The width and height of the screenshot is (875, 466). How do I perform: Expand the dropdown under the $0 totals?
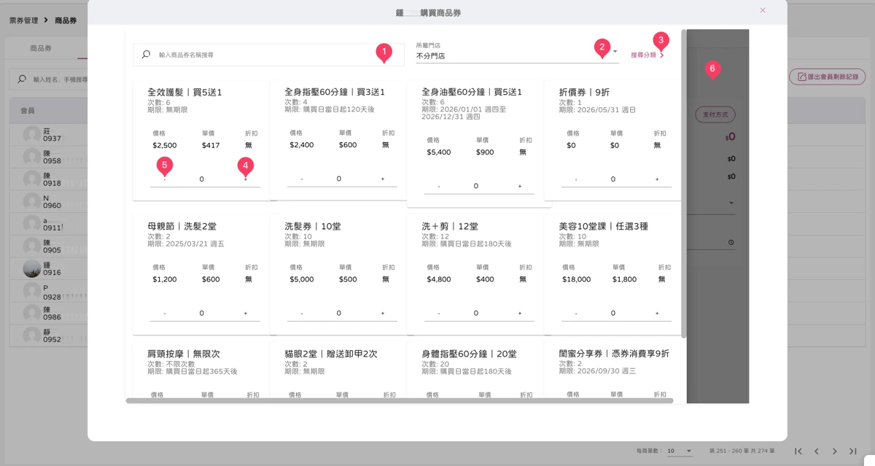(x=731, y=203)
